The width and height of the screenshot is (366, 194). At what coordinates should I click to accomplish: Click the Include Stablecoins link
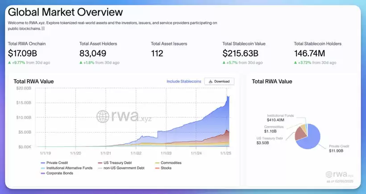point(184,82)
